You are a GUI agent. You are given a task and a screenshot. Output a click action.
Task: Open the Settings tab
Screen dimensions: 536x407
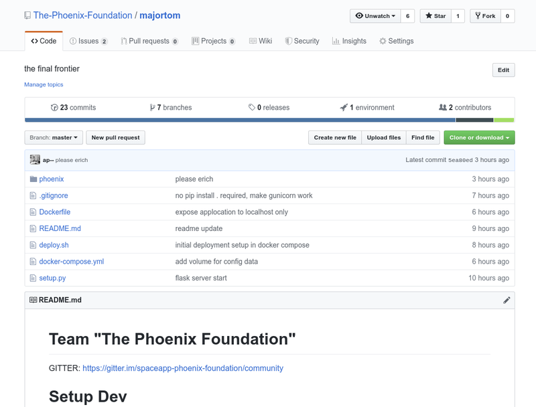(396, 42)
